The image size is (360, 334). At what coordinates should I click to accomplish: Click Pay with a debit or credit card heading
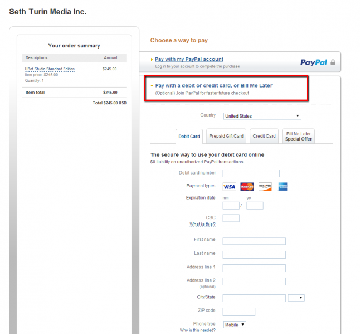point(214,85)
